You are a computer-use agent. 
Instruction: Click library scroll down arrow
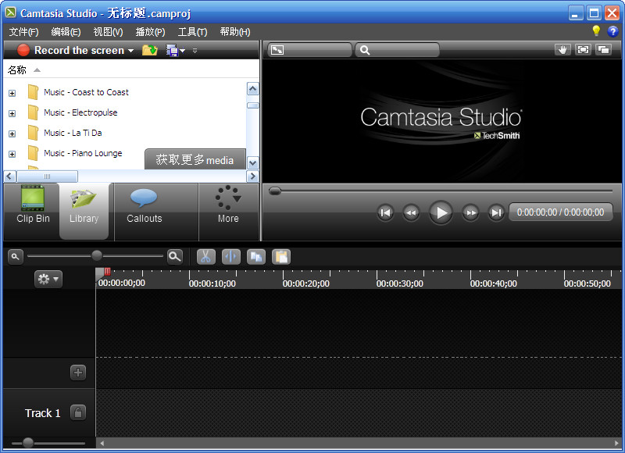[252, 163]
